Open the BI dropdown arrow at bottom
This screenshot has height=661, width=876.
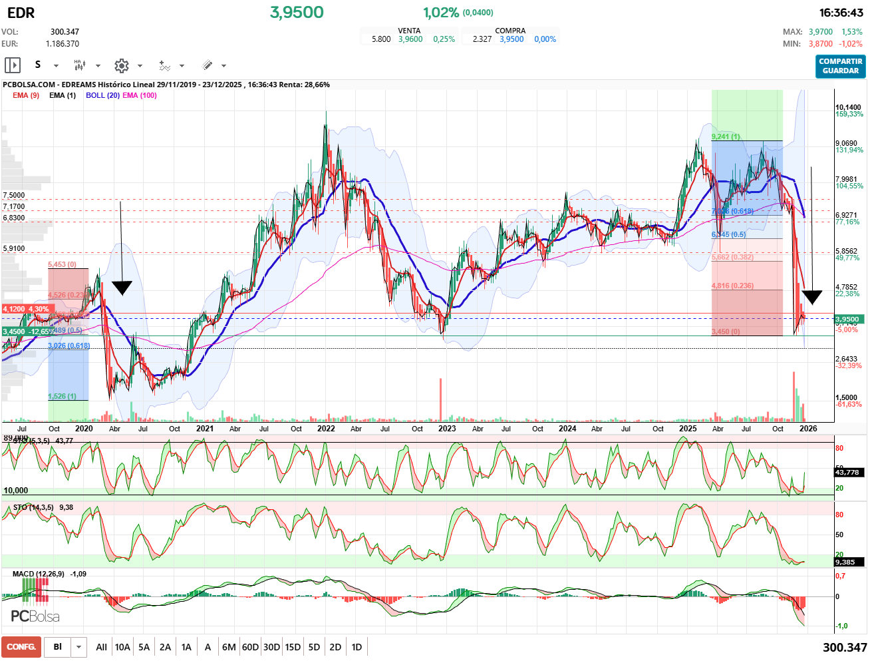pyautogui.click(x=79, y=647)
